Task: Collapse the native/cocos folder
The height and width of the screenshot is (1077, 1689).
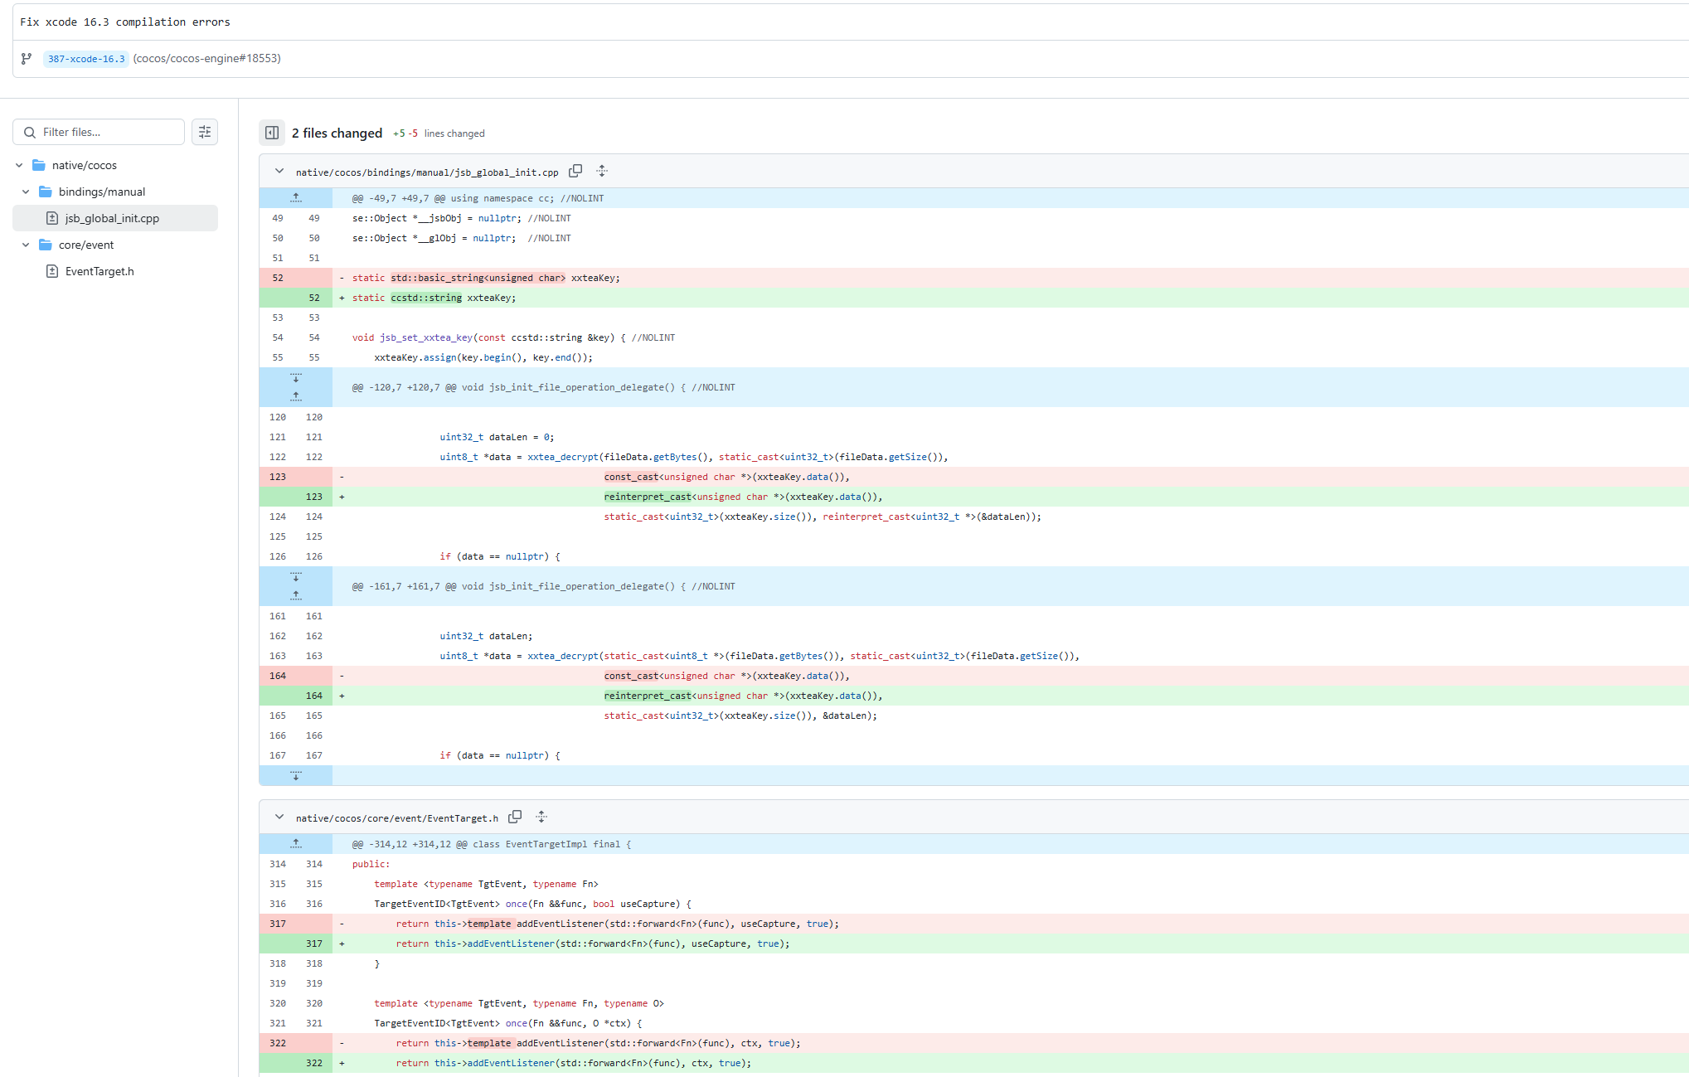Action: coord(19,165)
